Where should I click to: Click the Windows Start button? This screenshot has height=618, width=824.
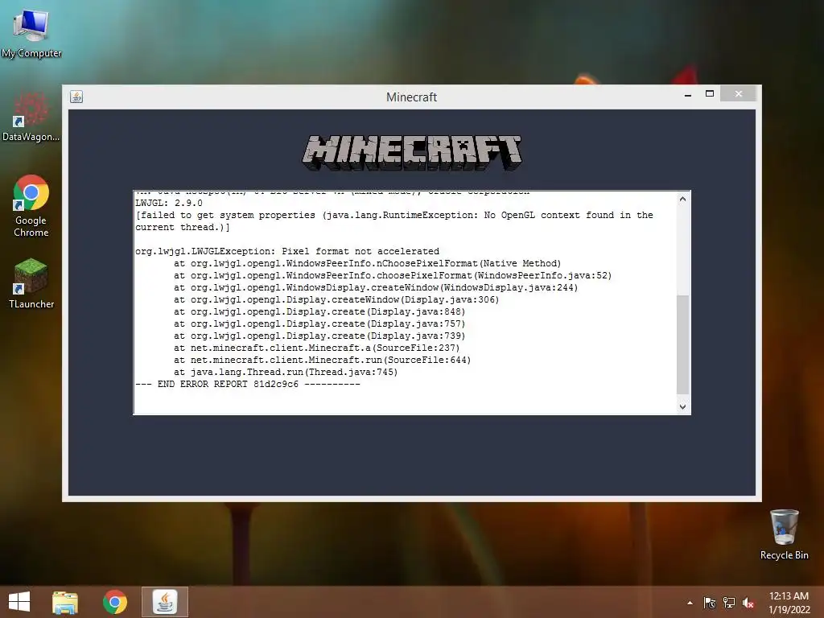[19, 602]
